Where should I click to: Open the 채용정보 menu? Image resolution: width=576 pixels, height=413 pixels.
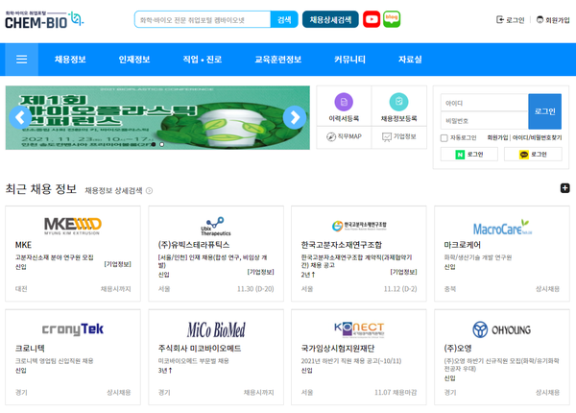point(70,60)
